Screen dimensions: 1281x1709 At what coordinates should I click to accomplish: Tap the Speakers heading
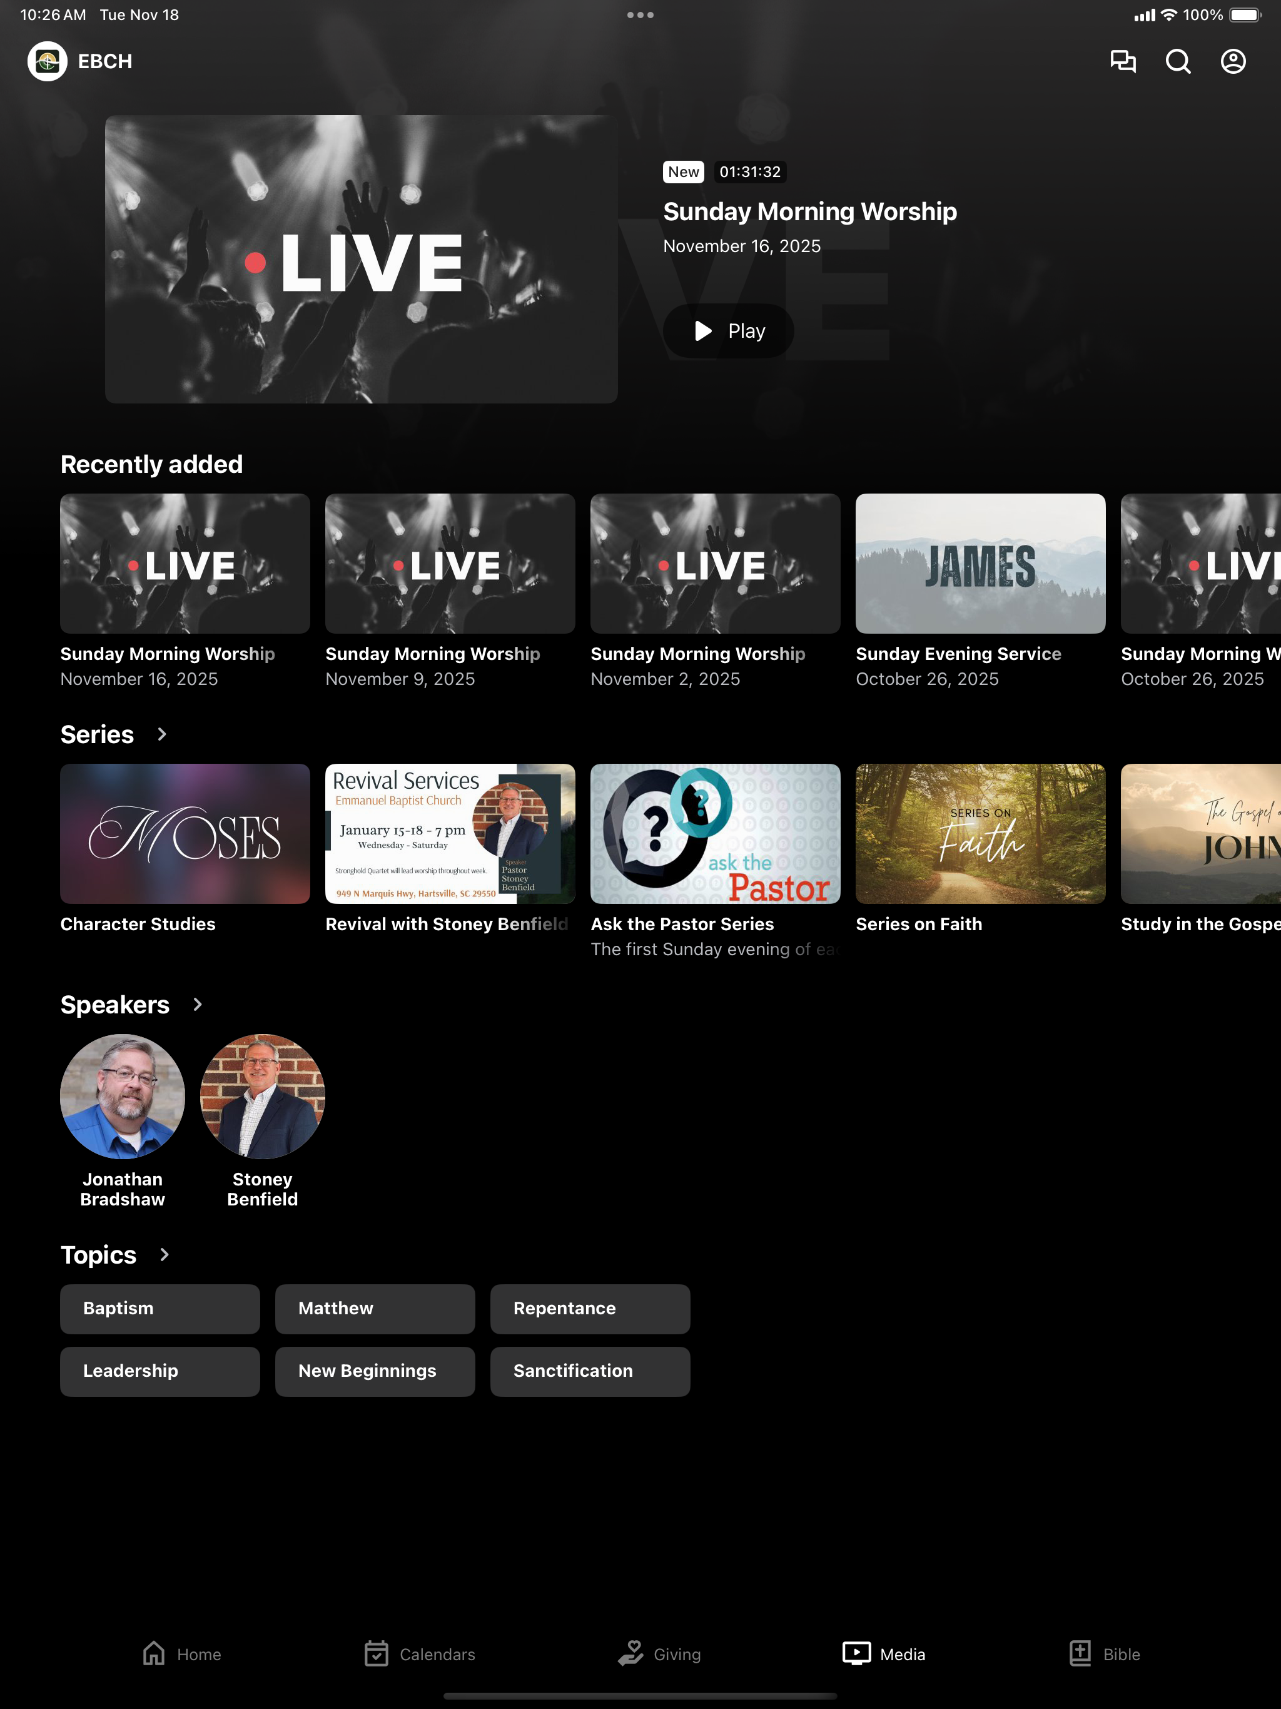click(115, 1005)
